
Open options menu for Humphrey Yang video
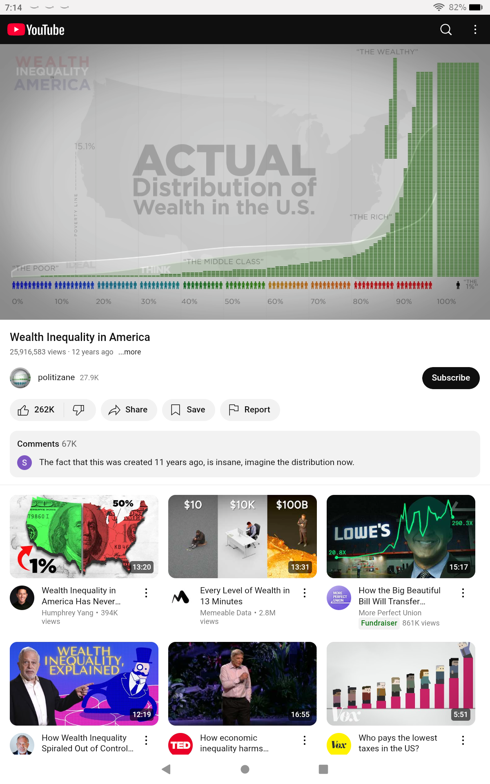click(x=146, y=593)
